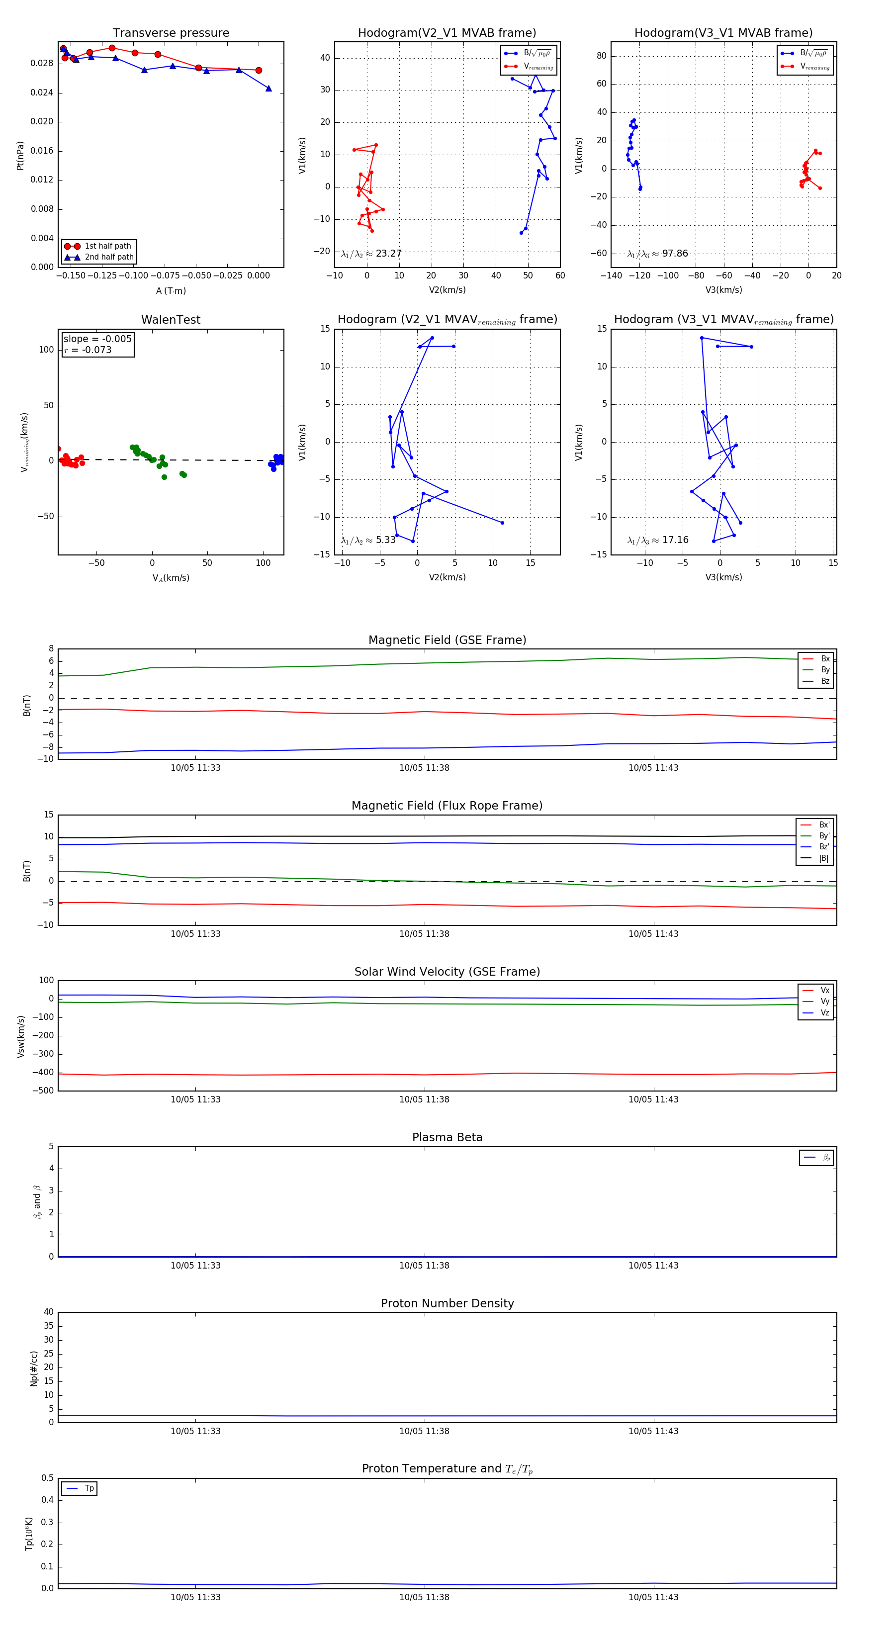This screenshot has width=895, height=1641.
Task: Click the 'A (T·m)' x-axis label
Action: (x=171, y=291)
